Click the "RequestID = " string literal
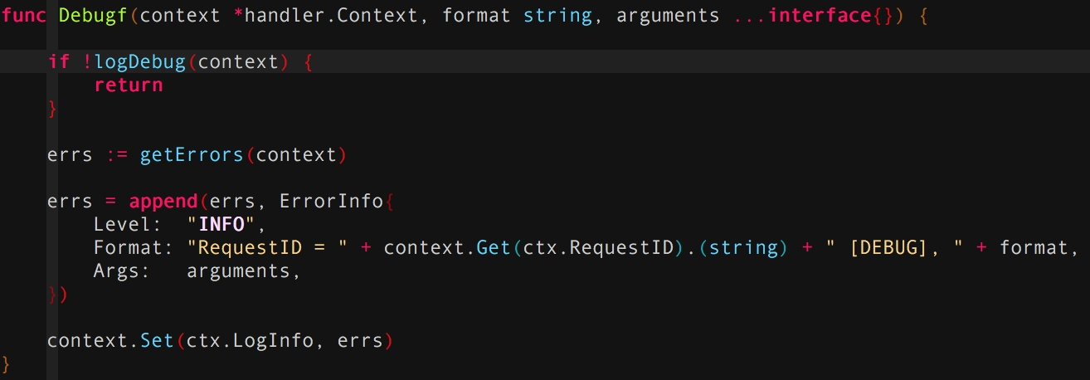The image size is (1090, 380). tap(267, 247)
